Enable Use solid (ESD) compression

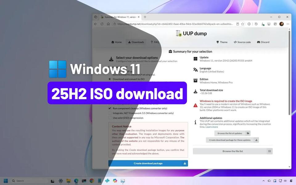click(110, 118)
